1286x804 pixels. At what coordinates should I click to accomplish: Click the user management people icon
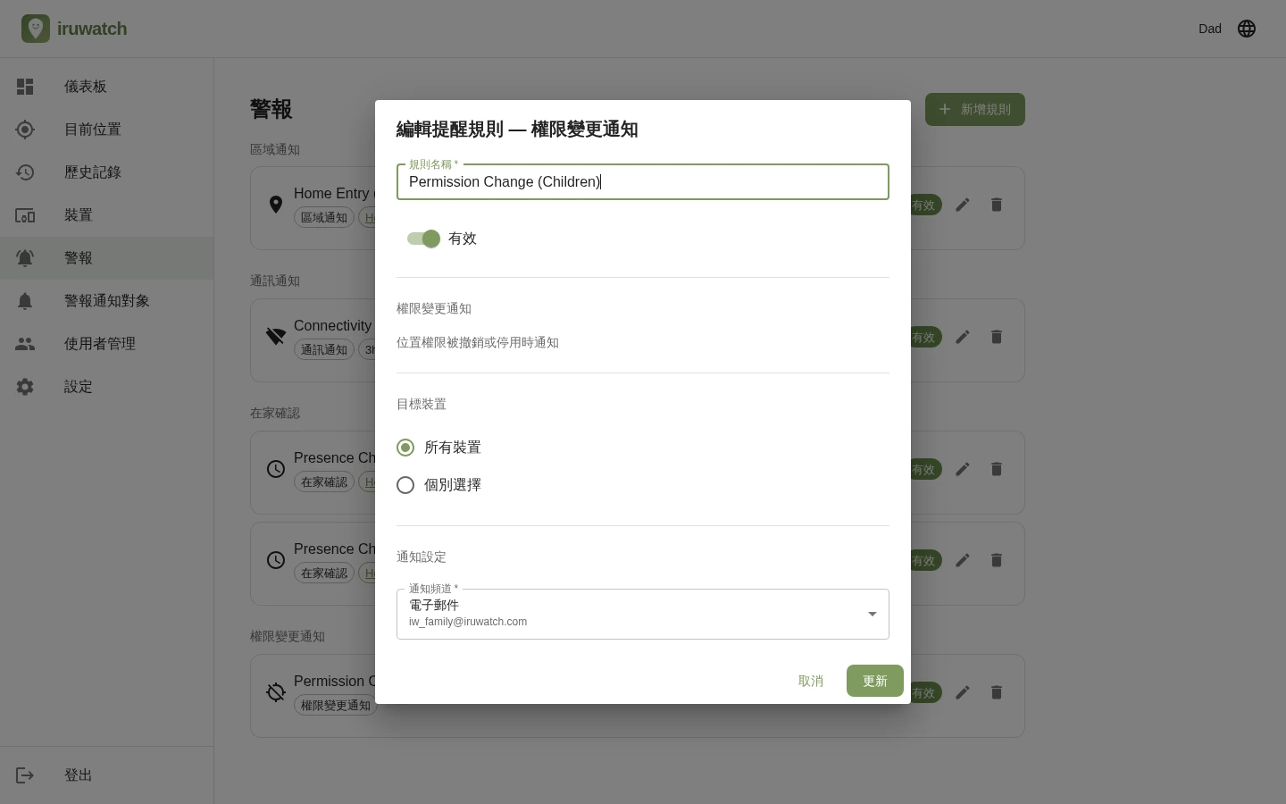click(x=25, y=344)
